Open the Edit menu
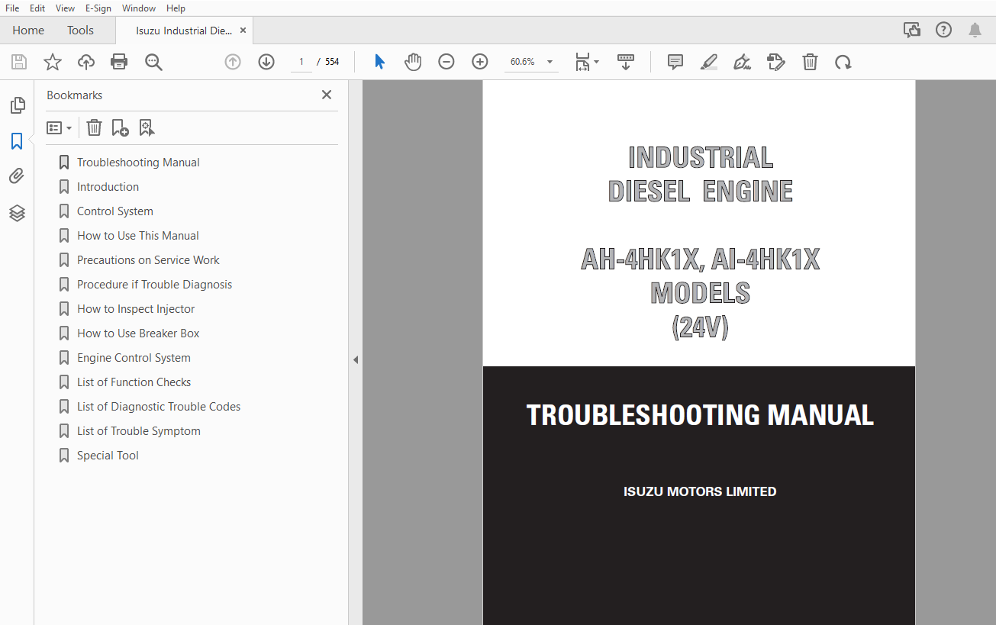 pyautogui.click(x=37, y=8)
